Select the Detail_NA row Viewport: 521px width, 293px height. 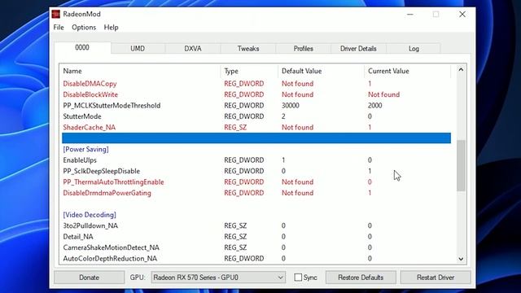[x=256, y=237]
